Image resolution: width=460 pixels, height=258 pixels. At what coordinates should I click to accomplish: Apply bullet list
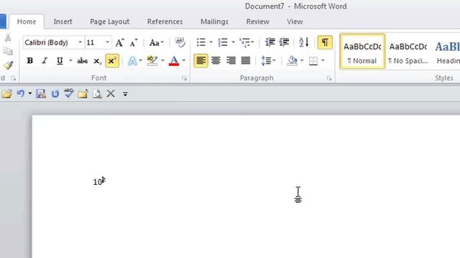coord(201,43)
